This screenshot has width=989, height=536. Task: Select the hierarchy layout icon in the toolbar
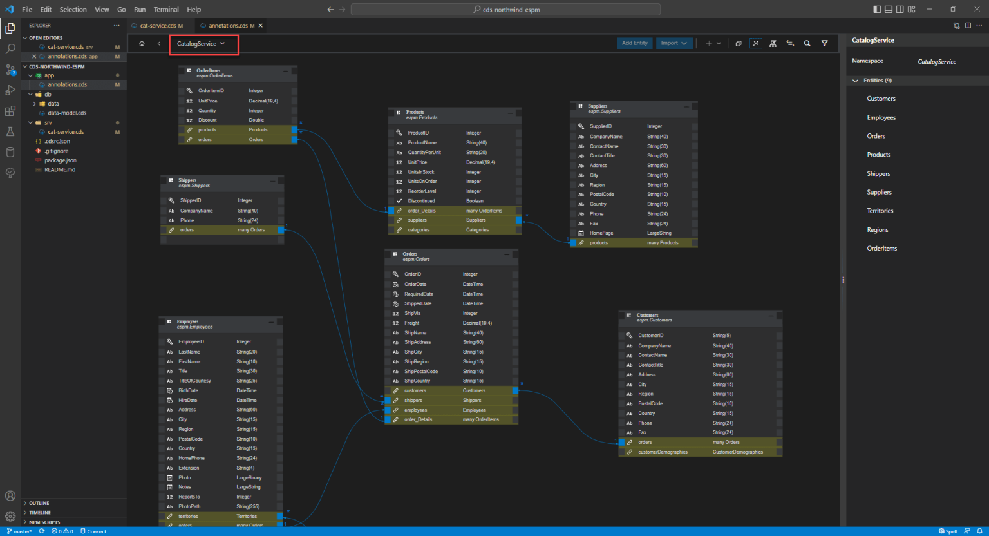point(773,43)
